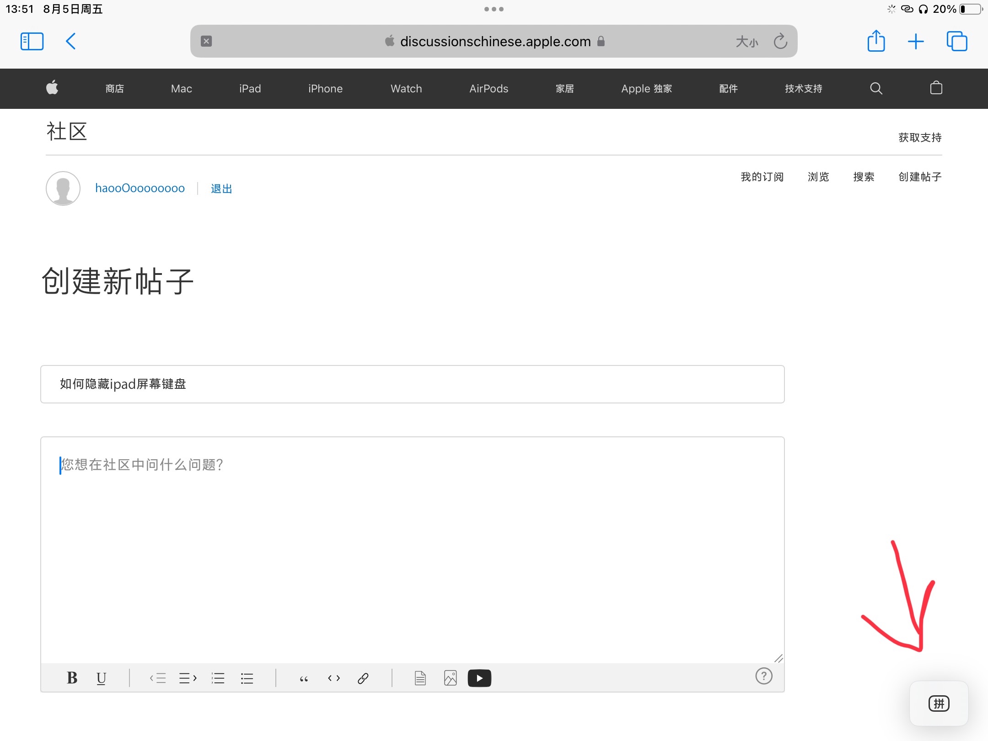
Task: Open the 大小 page settings menu
Action: tap(746, 42)
